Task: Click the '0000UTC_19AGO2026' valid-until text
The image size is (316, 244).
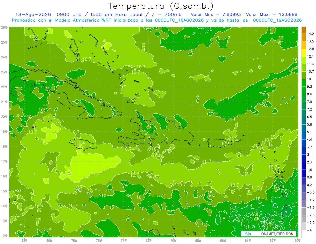Action: (277, 20)
